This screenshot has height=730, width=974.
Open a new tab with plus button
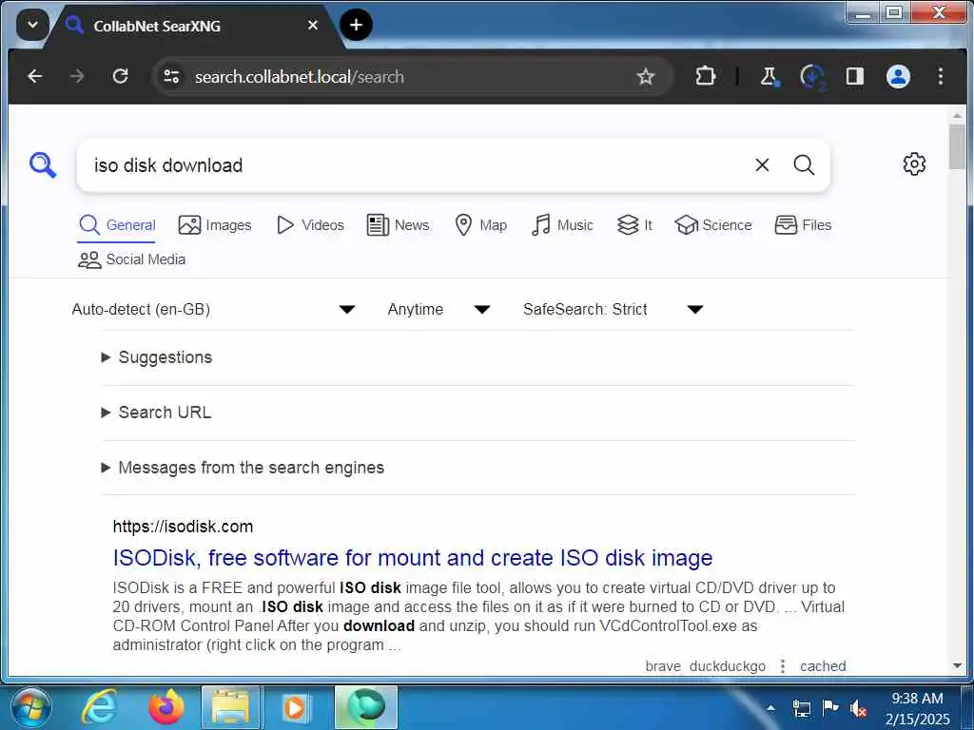coord(356,25)
